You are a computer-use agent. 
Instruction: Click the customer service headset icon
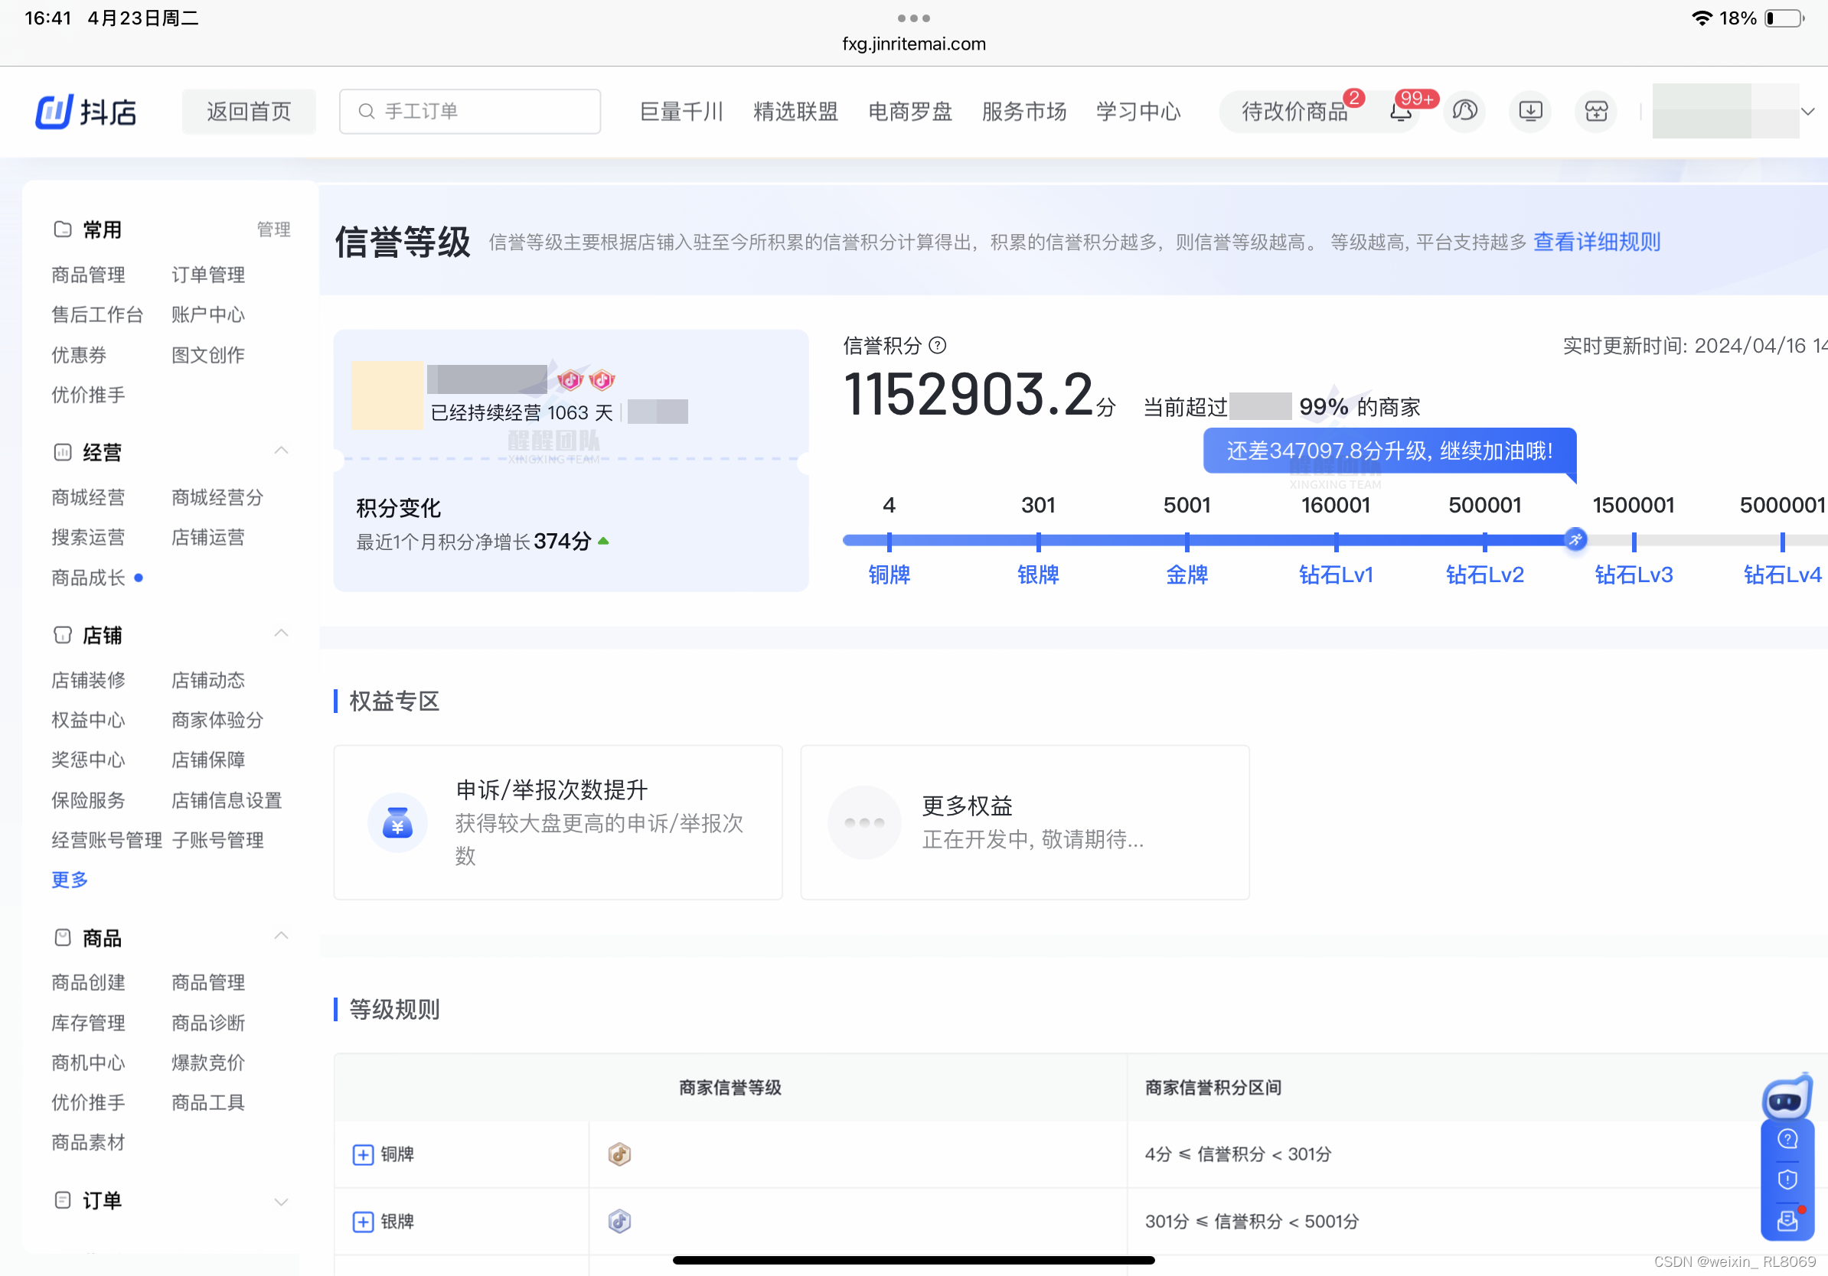(x=1464, y=111)
